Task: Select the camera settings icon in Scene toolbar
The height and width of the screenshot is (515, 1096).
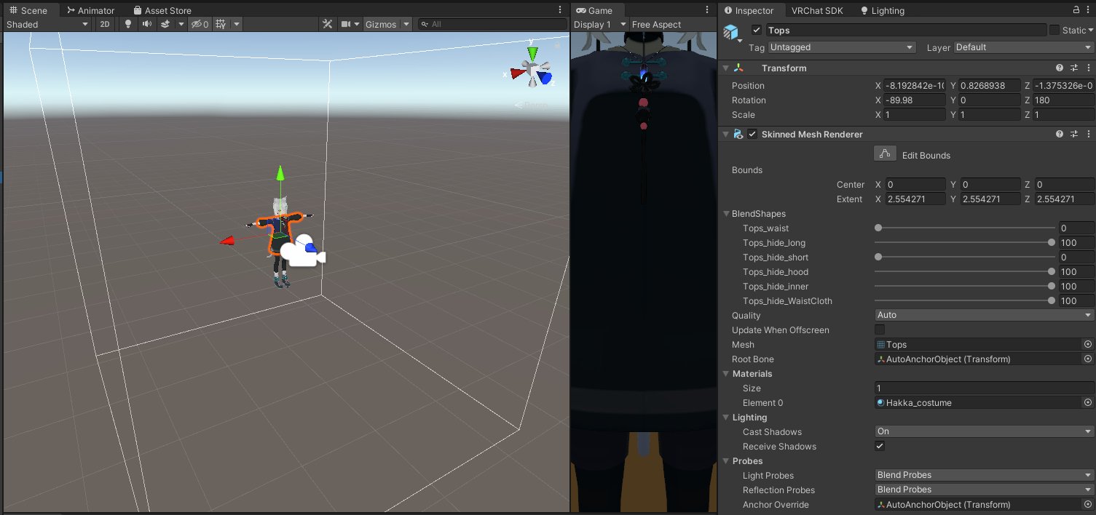Action: [345, 24]
